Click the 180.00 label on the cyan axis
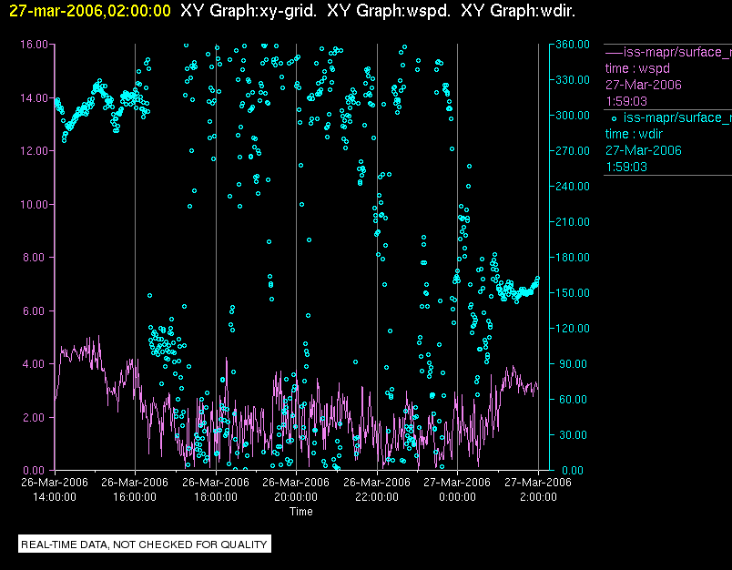Viewport: 732px width, 570px height. pos(573,257)
